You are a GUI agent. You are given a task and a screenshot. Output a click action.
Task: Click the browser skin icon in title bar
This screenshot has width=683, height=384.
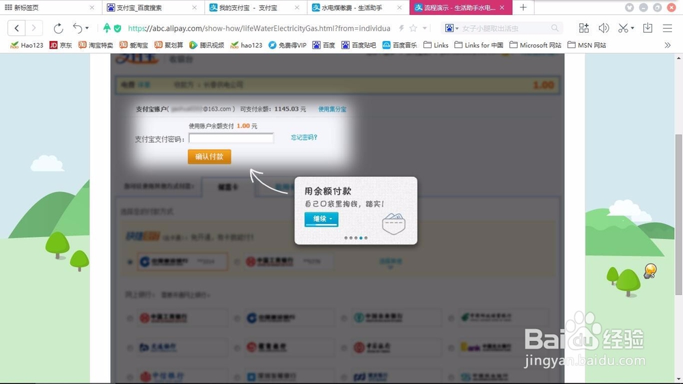[x=630, y=8]
